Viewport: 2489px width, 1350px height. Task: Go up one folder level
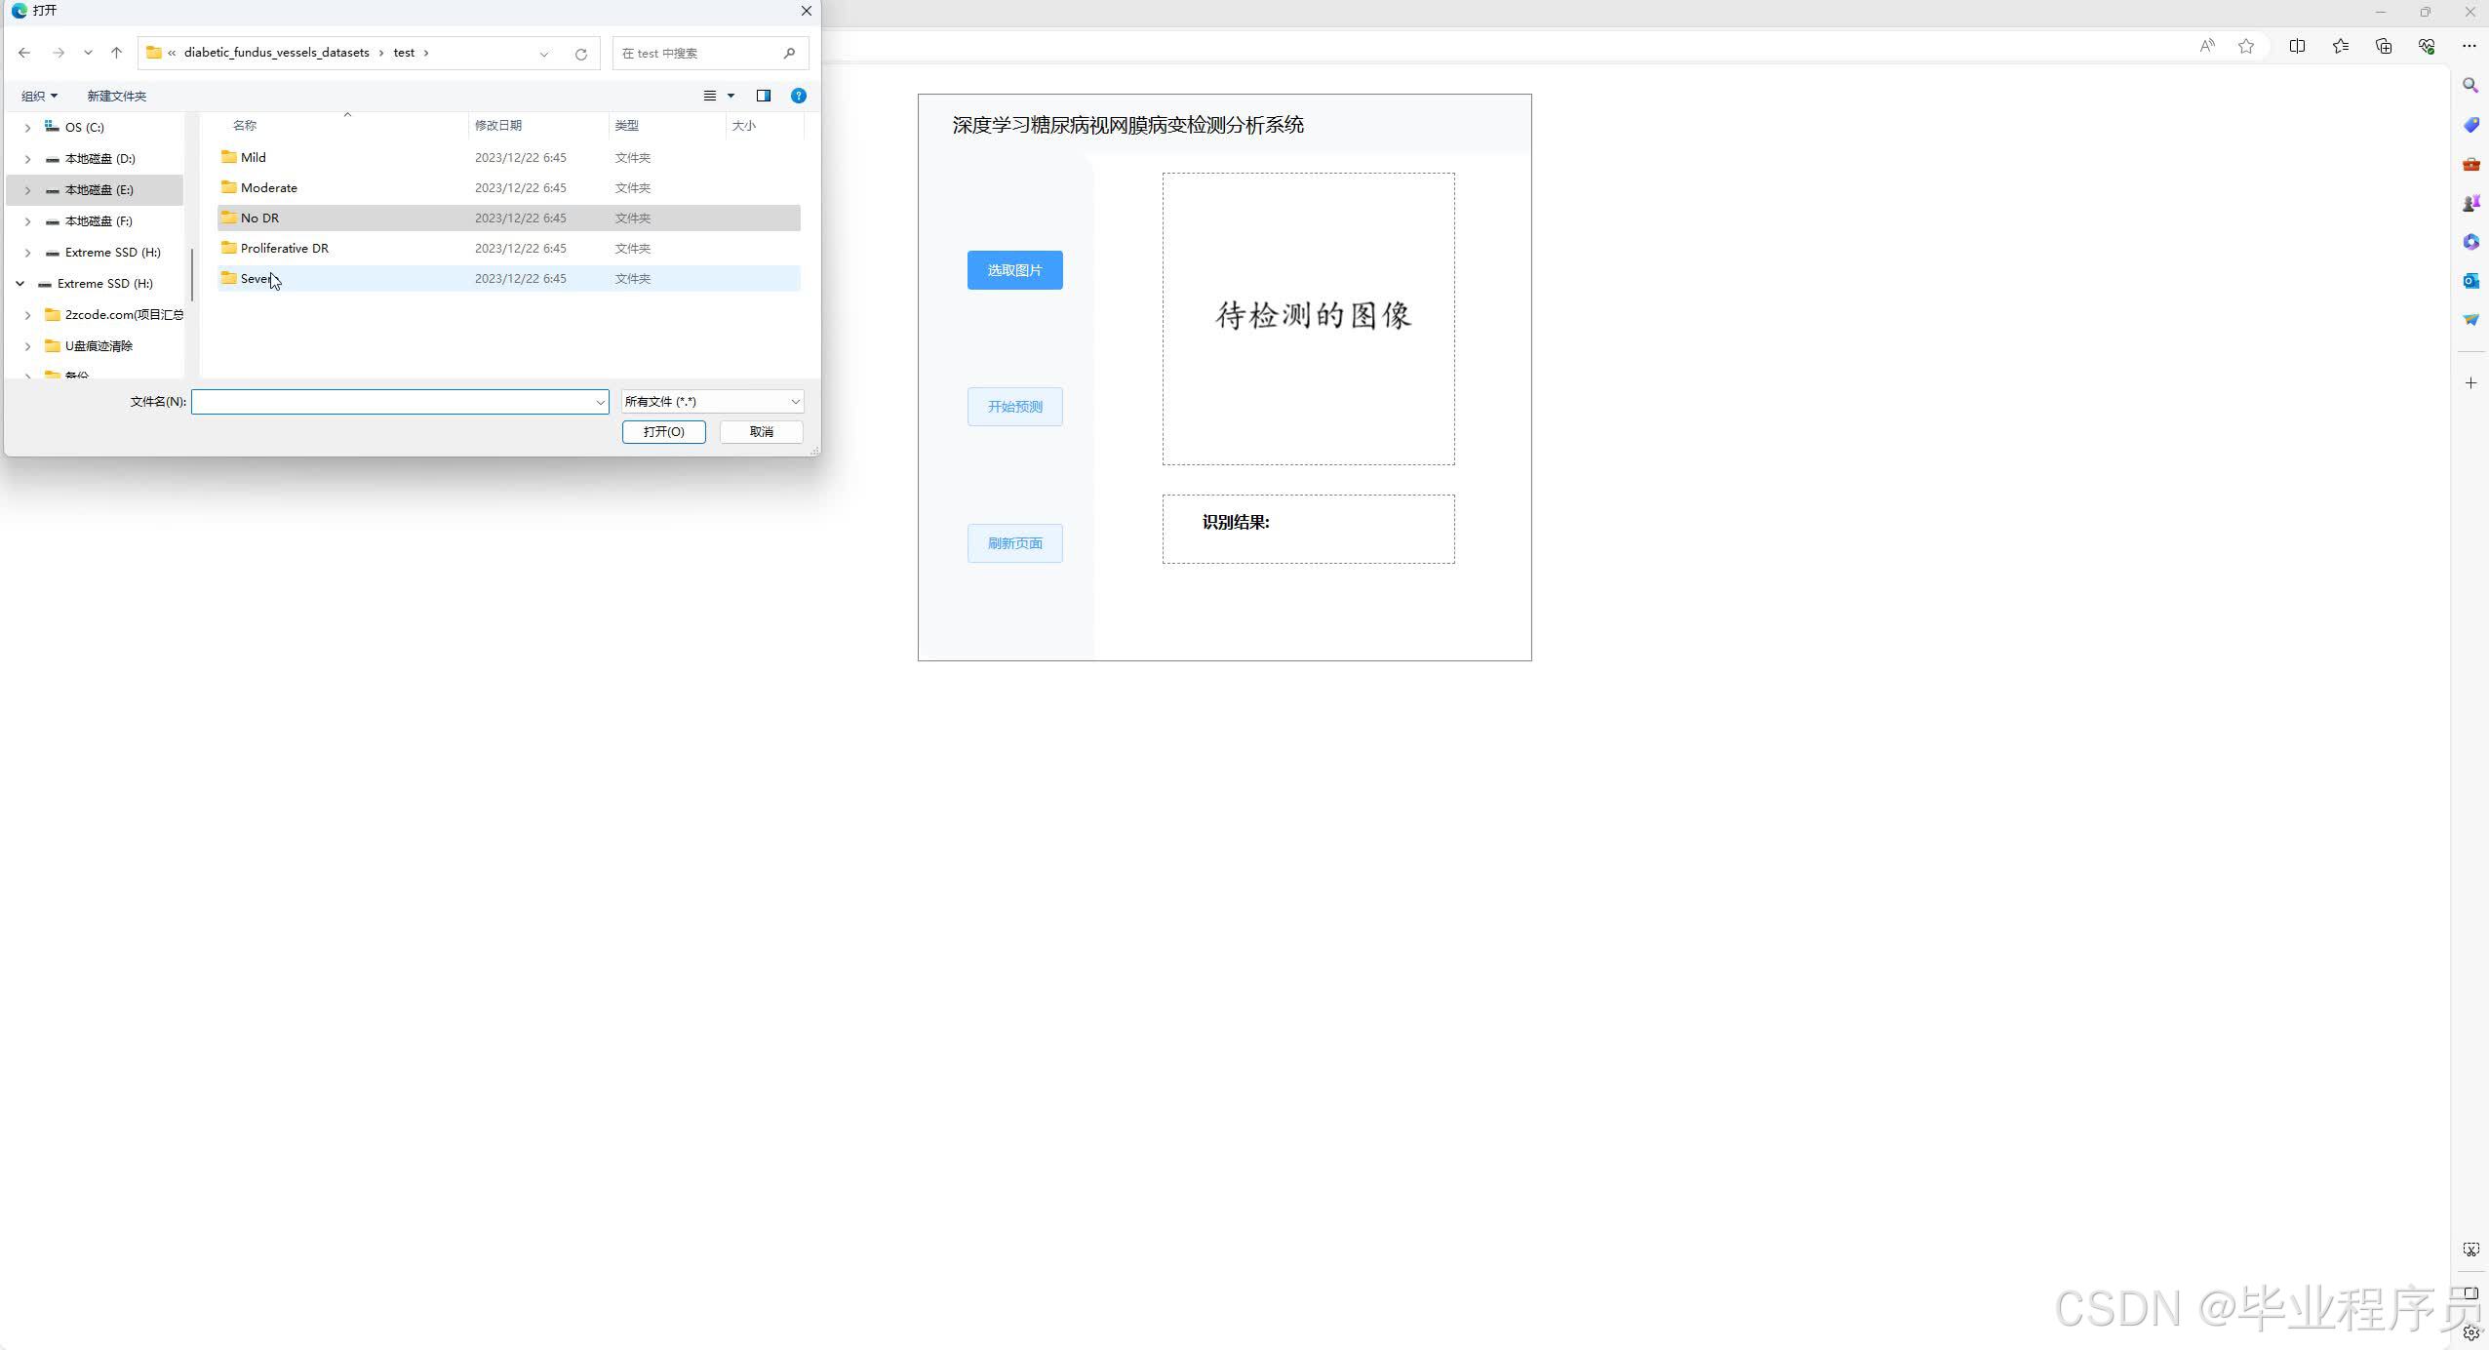point(116,53)
